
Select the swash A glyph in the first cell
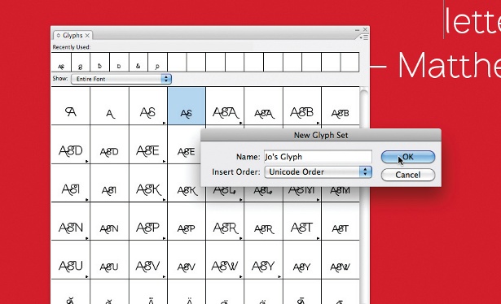click(71, 106)
